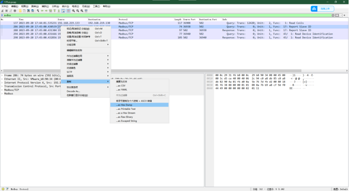Toggle the auto scroll live capture button
The height and width of the screenshot is (191, 349).
[x=63, y=11]
